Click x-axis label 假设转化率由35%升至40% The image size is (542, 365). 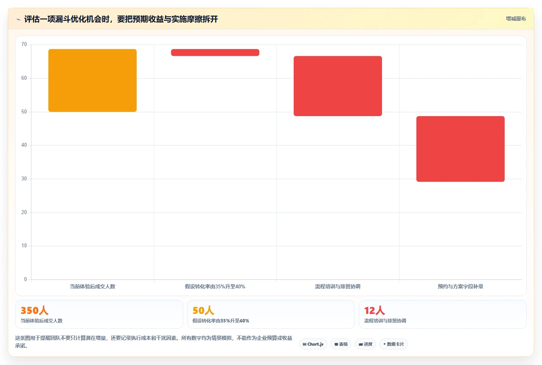point(215,286)
